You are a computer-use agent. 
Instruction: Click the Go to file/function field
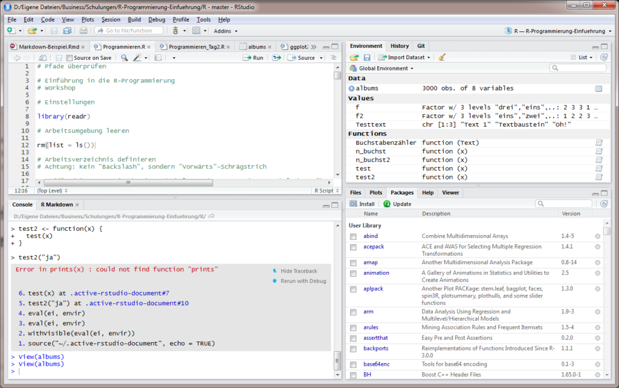pos(129,31)
